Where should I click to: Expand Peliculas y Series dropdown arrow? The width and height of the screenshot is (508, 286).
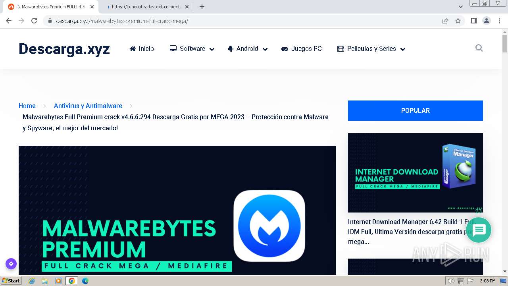pos(403,49)
